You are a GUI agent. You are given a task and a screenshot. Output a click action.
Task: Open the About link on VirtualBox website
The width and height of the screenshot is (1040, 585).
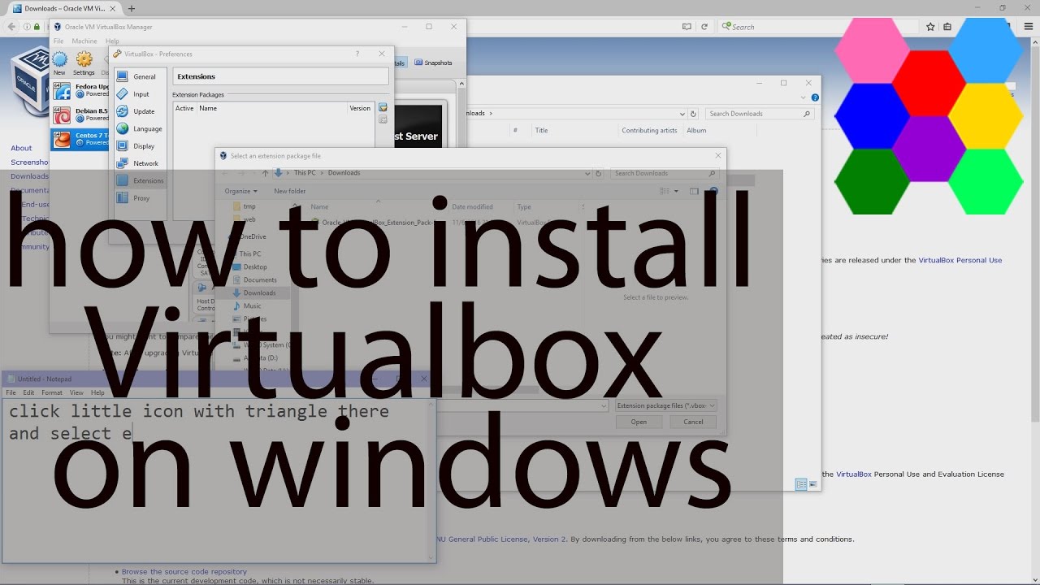point(21,148)
